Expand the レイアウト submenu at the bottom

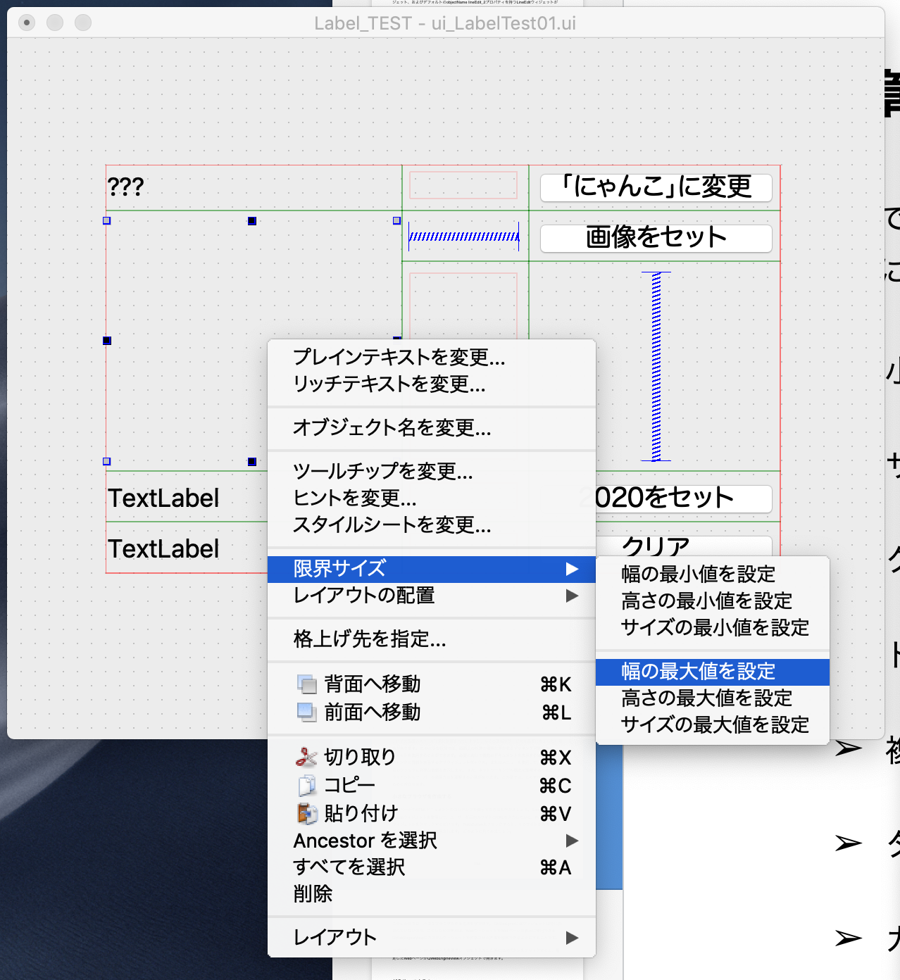tap(573, 936)
